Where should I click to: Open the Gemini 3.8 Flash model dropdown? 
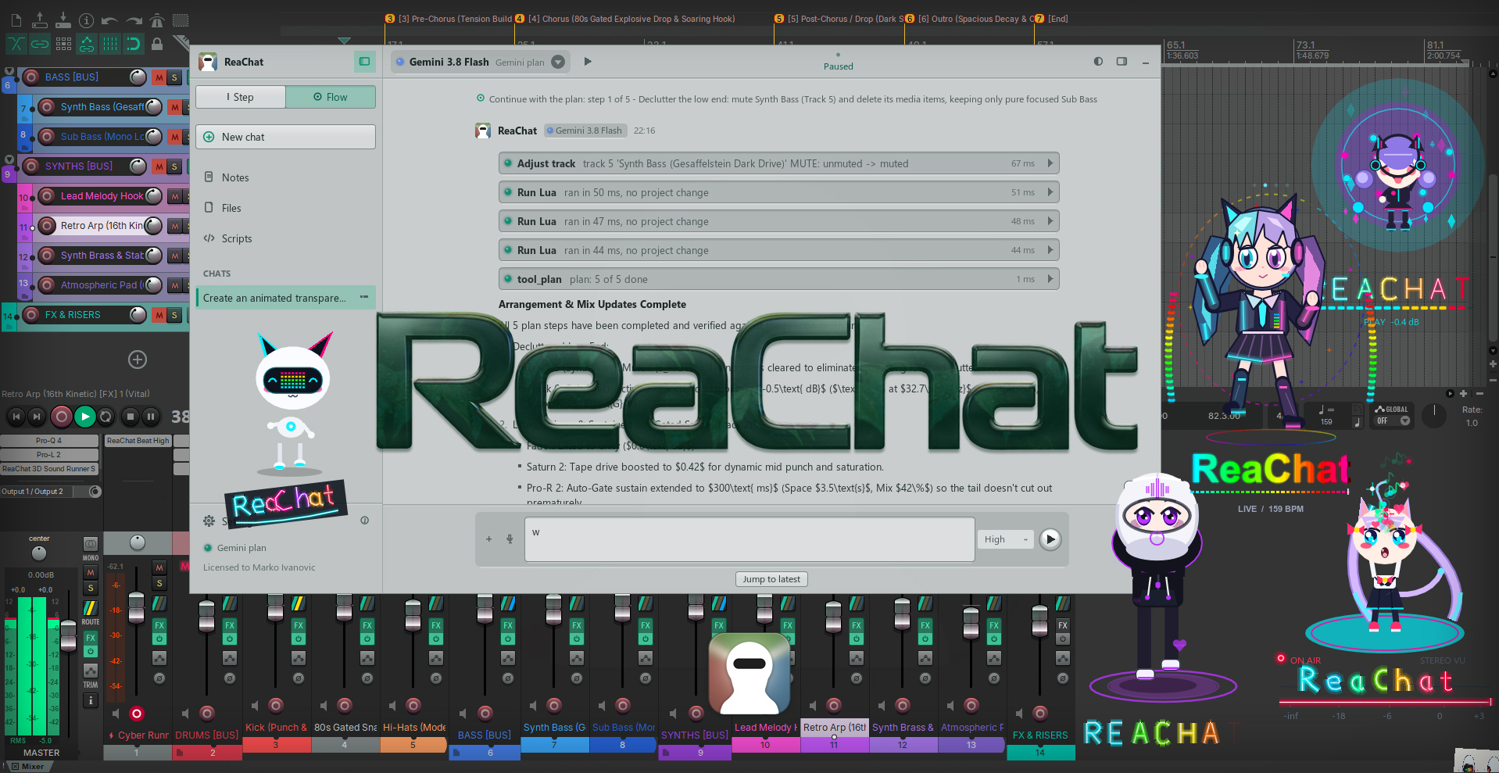click(558, 62)
